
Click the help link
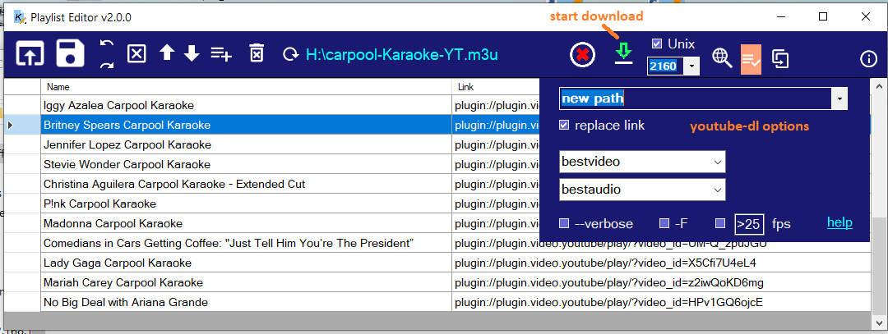pyautogui.click(x=839, y=222)
